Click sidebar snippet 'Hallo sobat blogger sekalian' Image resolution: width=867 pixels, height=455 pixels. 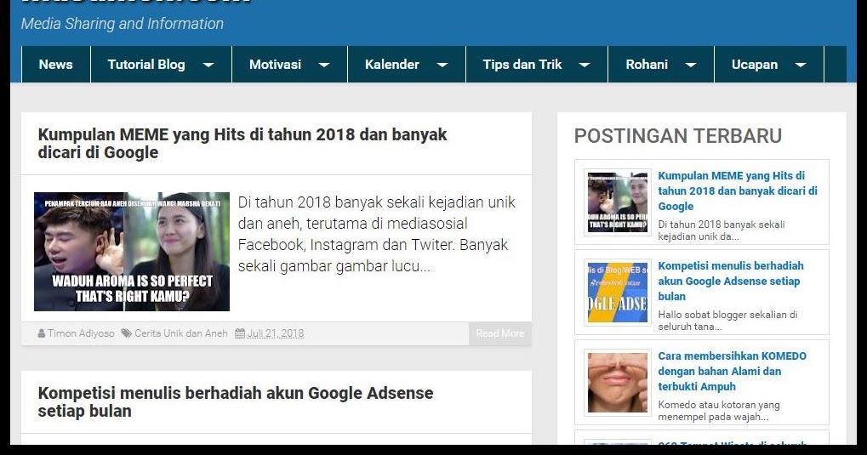pyautogui.click(x=727, y=321)
